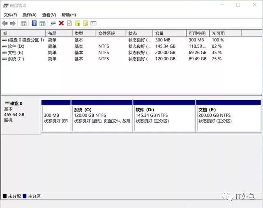Click the connect/rescan disk toolbar icon
Image resolution: width=263 pixels, height=208 pixels.
click(x=53, y=23)
